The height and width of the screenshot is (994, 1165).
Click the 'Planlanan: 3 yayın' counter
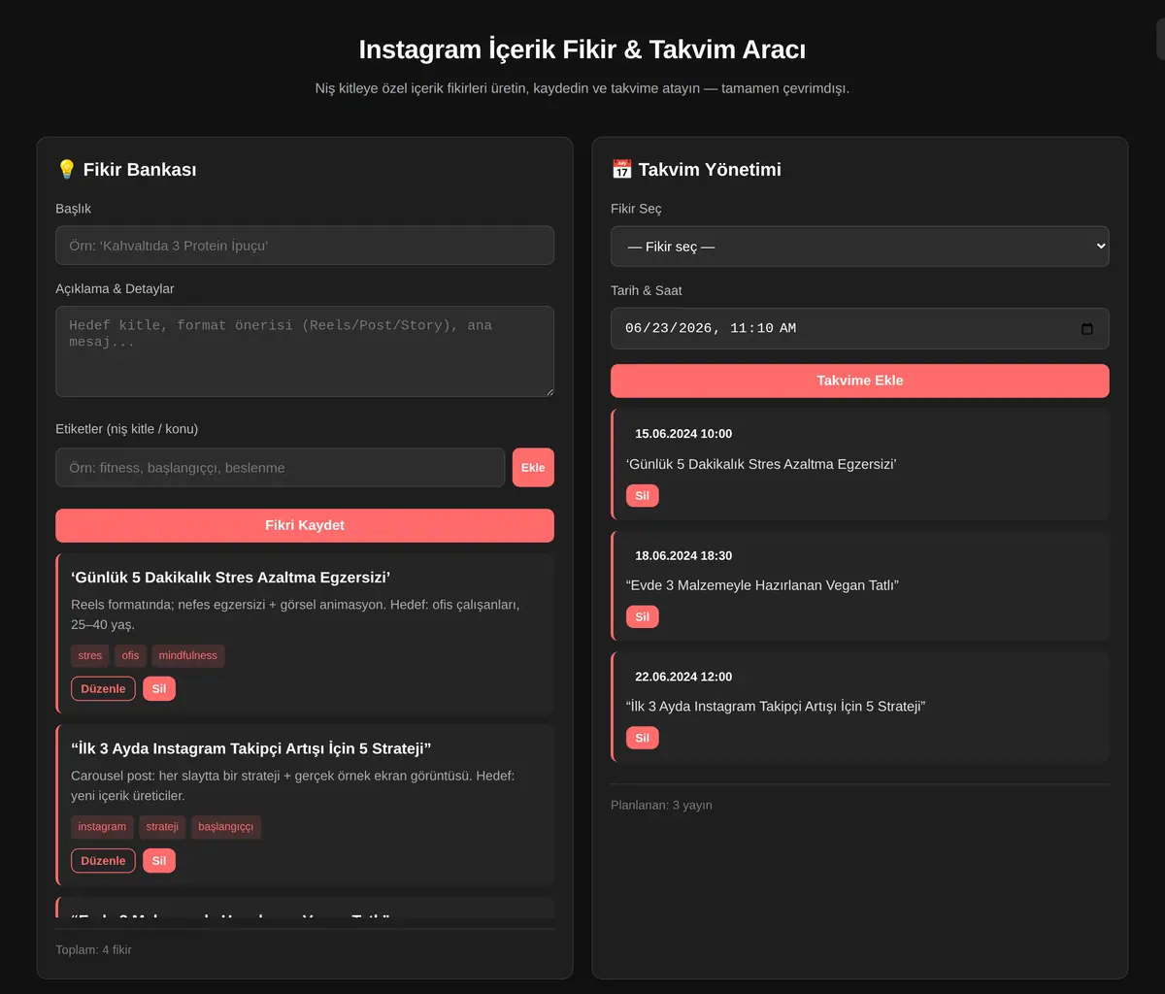tap(661, 805)
